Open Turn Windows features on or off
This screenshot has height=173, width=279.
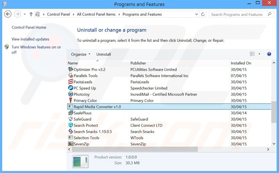tap(36, 50)
